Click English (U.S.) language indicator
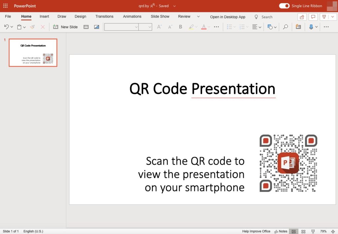The width and height of the screenshot is (338, 234). (x=33, y=231)
